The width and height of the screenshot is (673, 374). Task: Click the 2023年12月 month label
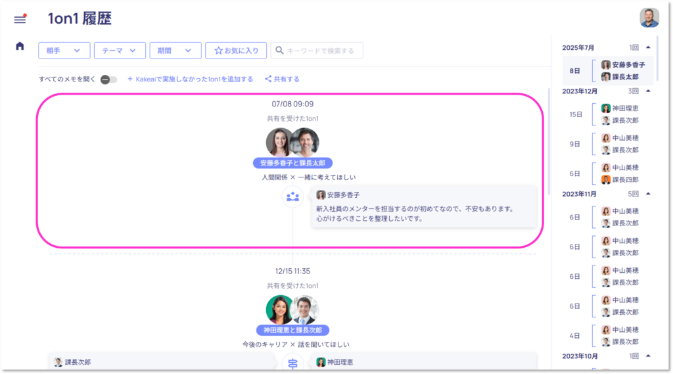580,91
